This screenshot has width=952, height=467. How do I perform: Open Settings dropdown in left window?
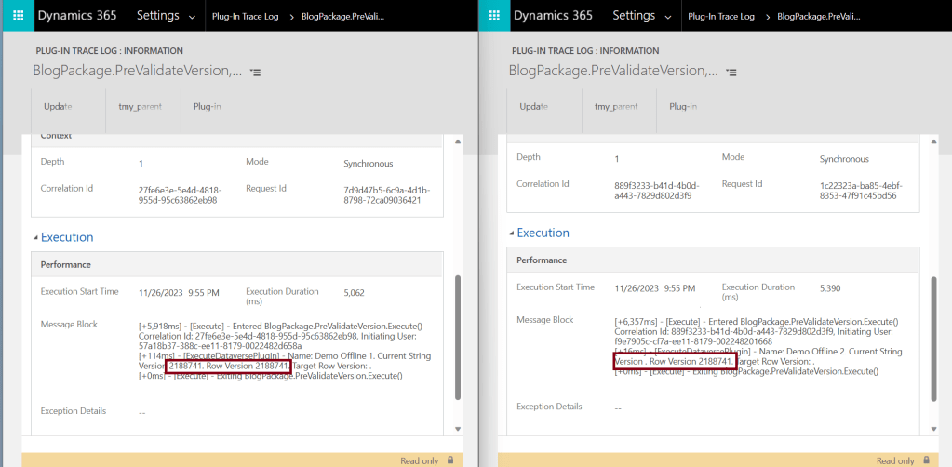tap(167, 16)
